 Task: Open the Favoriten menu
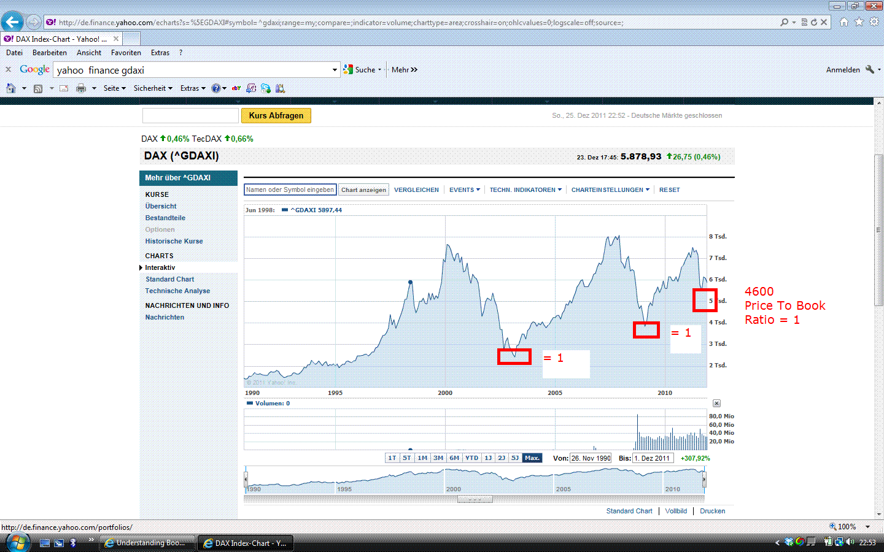pyautogui.click(x=126, y=53)
